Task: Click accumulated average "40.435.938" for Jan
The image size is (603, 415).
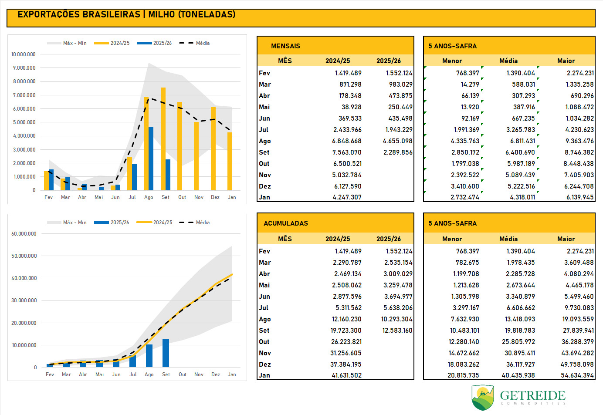Action: (x=518, y=375)
